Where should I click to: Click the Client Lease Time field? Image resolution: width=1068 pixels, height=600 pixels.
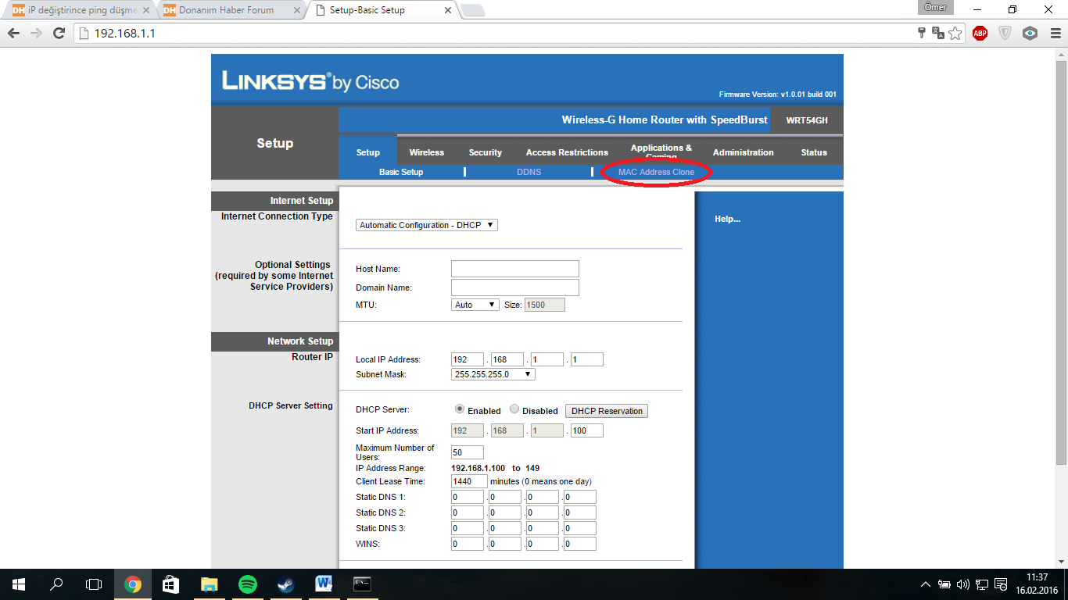(x=469, y=481)
